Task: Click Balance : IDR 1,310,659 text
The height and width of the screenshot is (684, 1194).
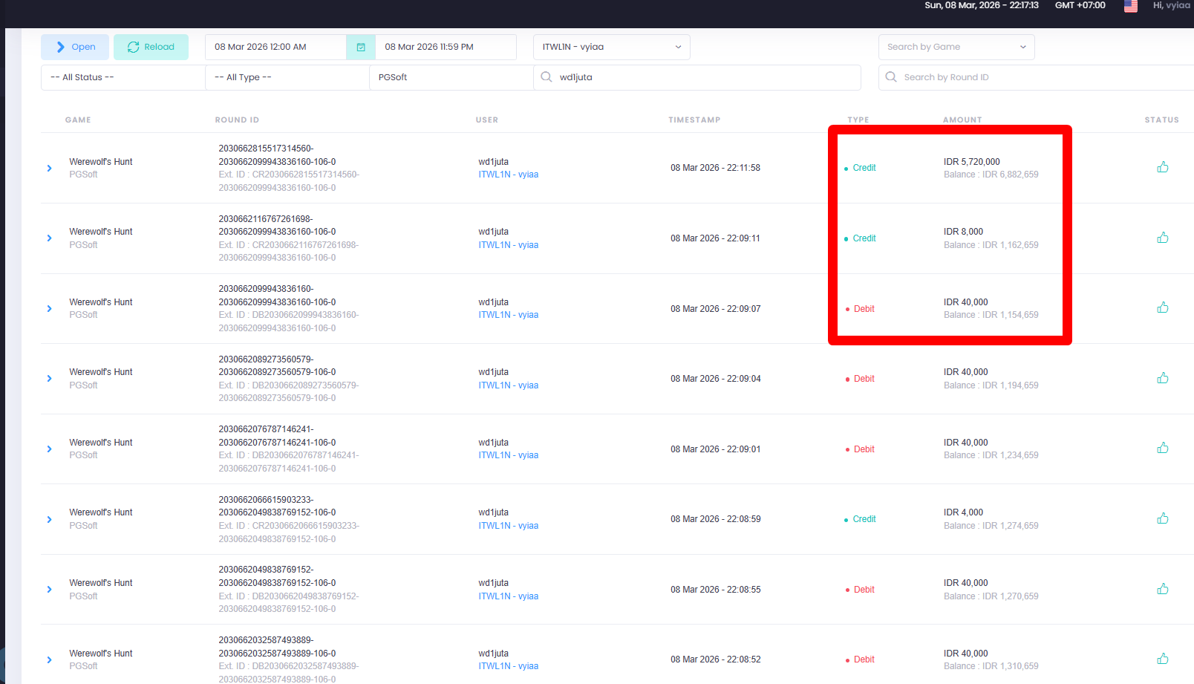Action: point(991,666)
